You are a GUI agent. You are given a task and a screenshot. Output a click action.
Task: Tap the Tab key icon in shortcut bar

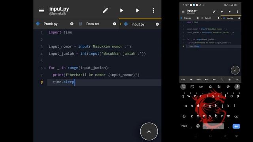coord(191,80)
